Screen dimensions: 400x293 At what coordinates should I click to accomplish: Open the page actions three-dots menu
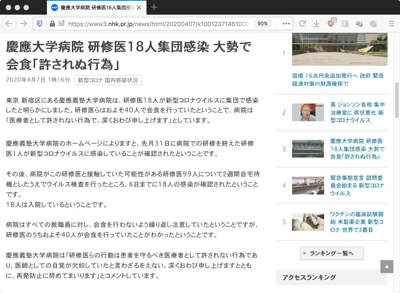coord(286,24)
